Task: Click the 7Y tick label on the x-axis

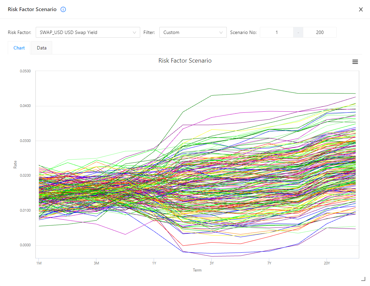Action: [x=269, y=263]
